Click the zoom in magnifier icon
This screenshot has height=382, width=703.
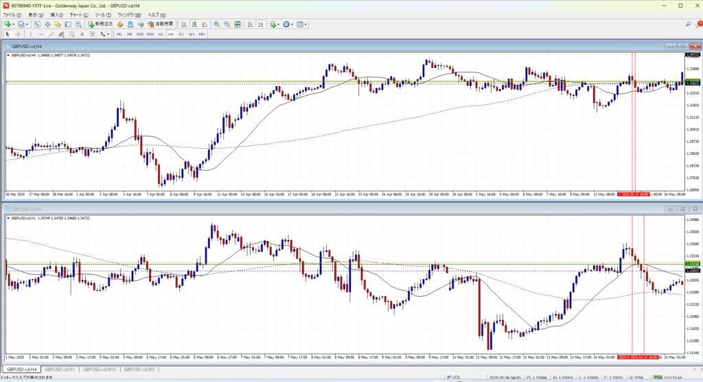pos(216,24)
